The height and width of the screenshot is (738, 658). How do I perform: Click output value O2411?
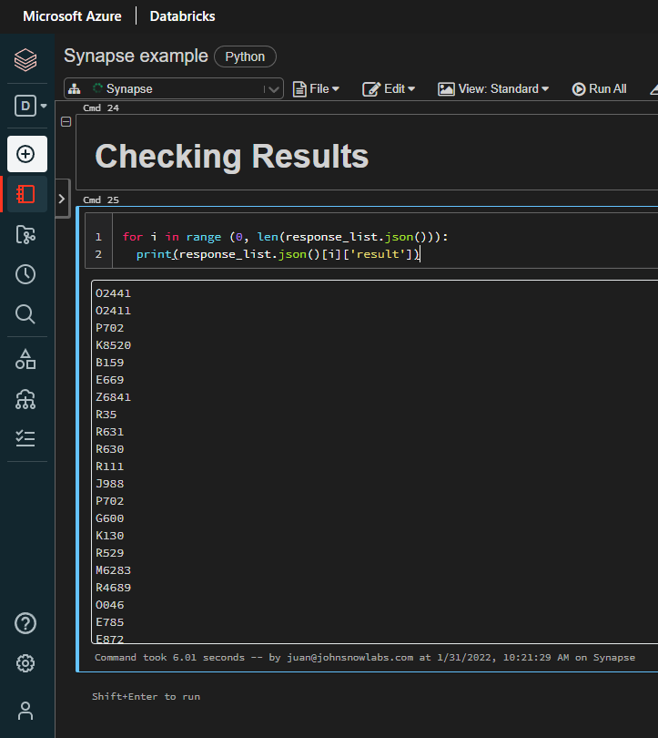click(x=113, y=311)
